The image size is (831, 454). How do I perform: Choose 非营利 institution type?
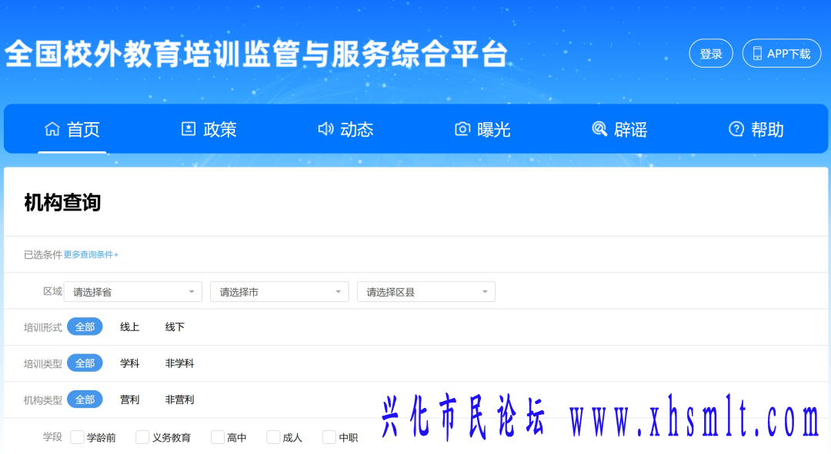click(x=179, y=400)
